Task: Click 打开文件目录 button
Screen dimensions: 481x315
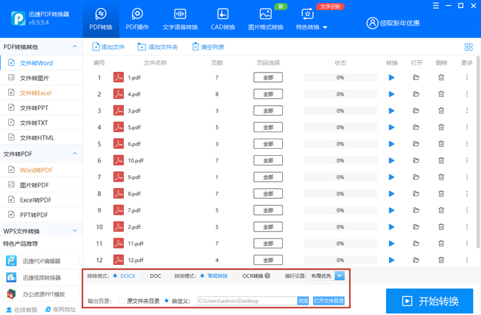Action: pos(328,301)
